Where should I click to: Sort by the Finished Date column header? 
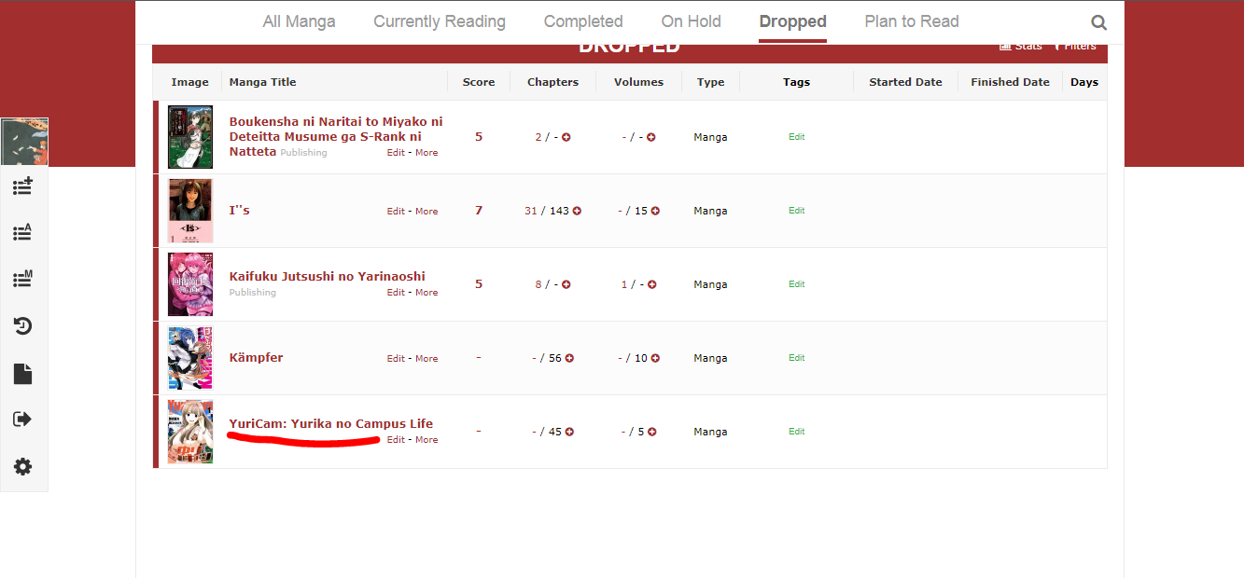1011,82
